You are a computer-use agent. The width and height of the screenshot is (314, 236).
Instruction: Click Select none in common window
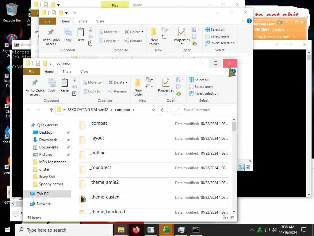tap(201, 87)
